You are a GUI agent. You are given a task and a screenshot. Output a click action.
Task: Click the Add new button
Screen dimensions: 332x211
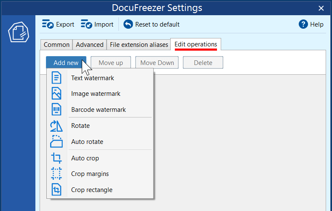66,62
